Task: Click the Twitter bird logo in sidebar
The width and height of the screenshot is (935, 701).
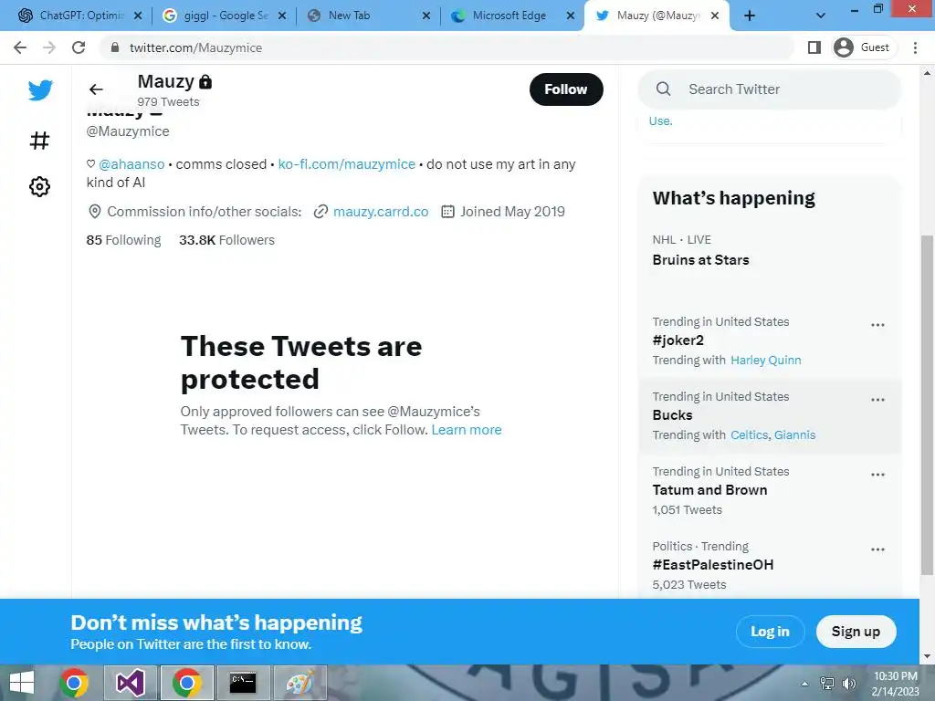Action: tap(40, 90)
